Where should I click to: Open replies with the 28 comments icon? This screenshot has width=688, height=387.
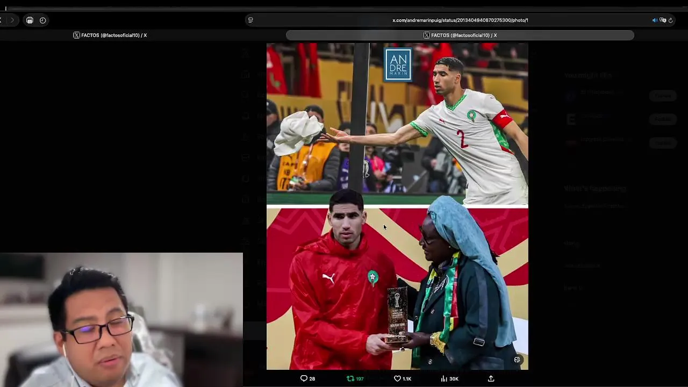307,378
